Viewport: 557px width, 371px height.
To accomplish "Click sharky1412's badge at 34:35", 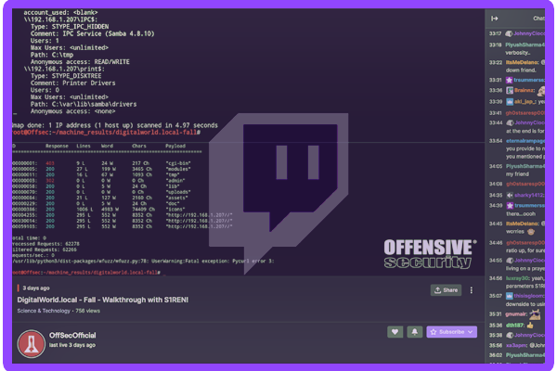I will pyautogui.click(x=510, y=196).
